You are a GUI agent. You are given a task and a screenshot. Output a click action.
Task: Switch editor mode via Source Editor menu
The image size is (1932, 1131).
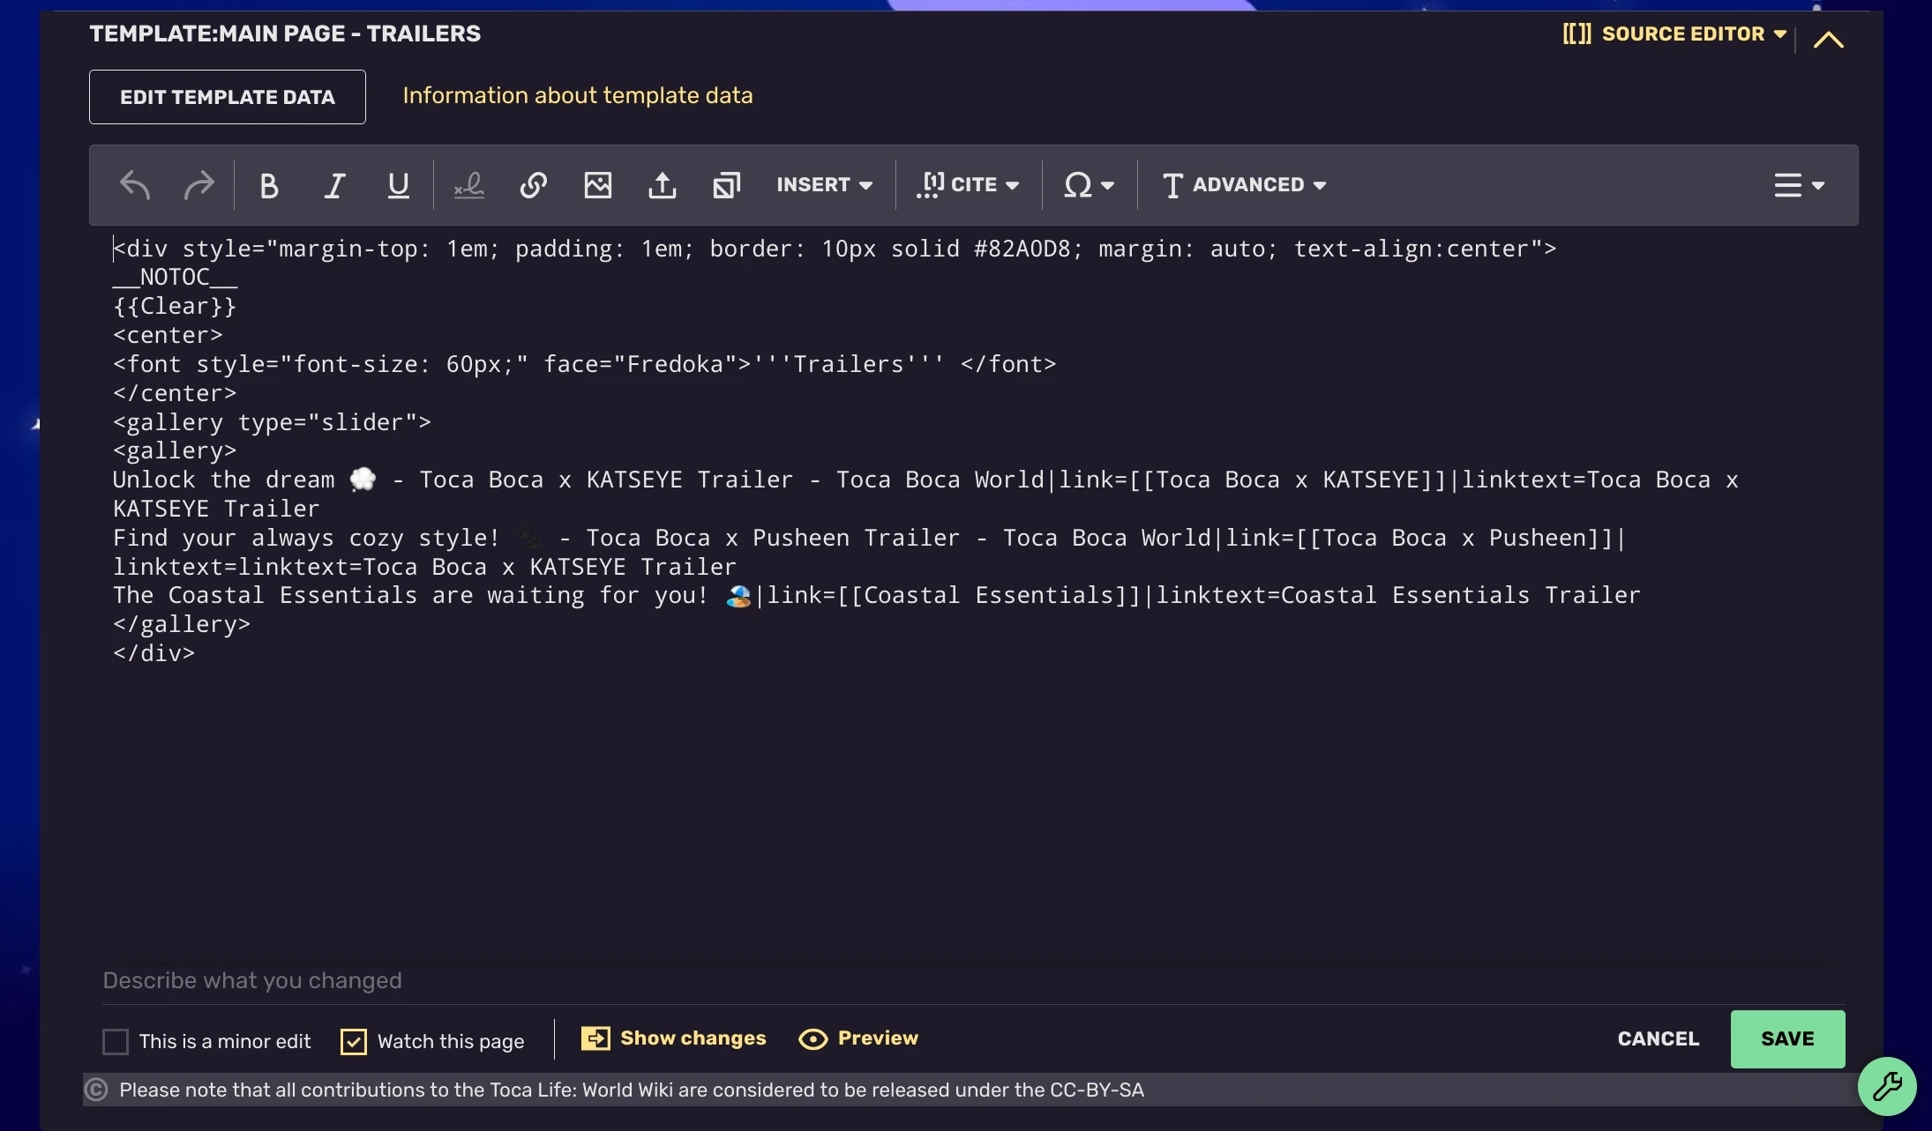[x=1674, y=33]
